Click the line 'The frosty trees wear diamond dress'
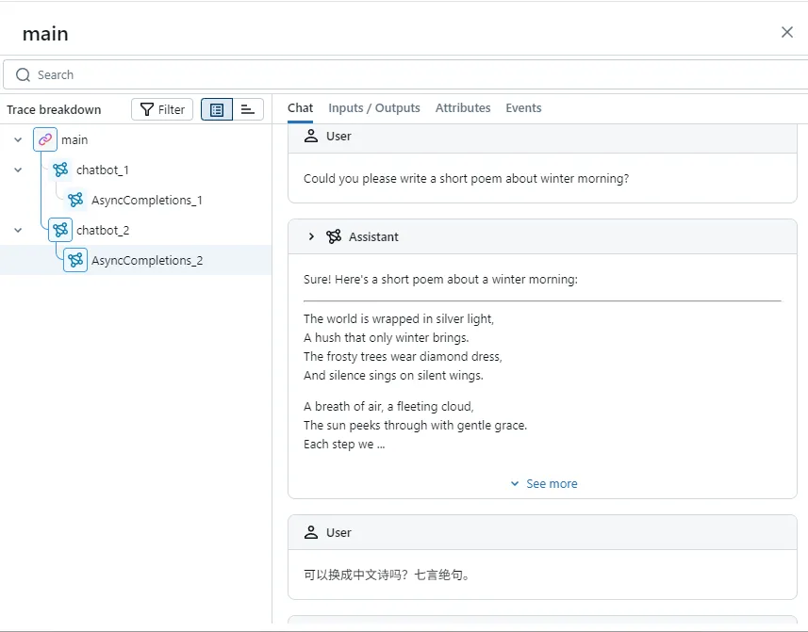 point(403,357)
